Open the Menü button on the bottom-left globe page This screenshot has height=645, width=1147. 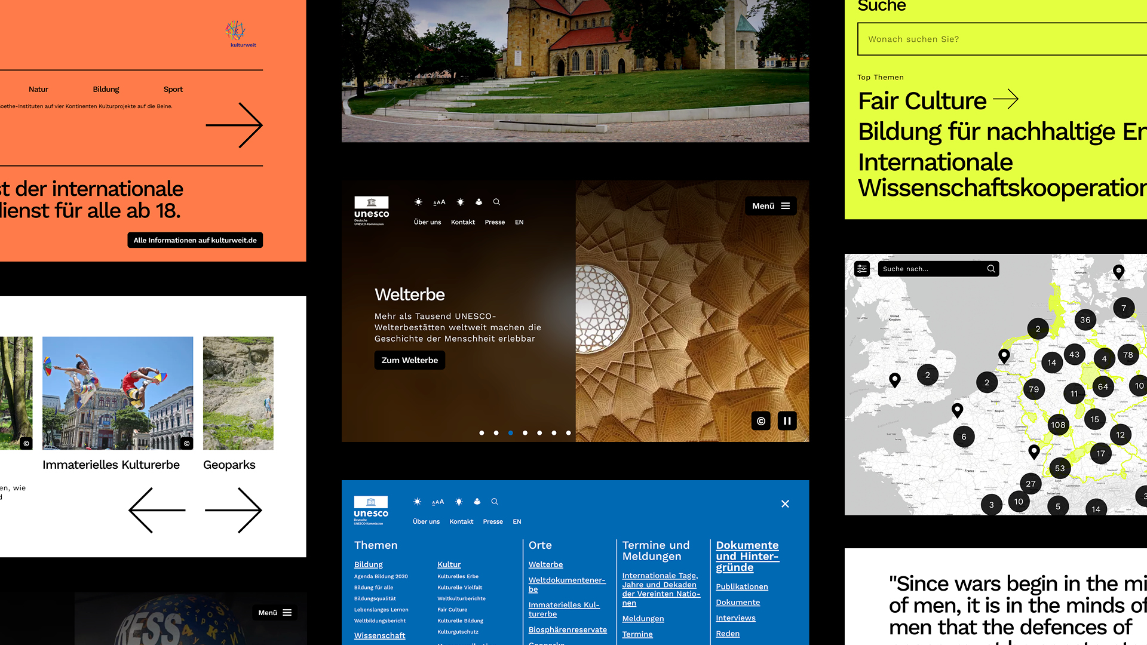(274, 612)
